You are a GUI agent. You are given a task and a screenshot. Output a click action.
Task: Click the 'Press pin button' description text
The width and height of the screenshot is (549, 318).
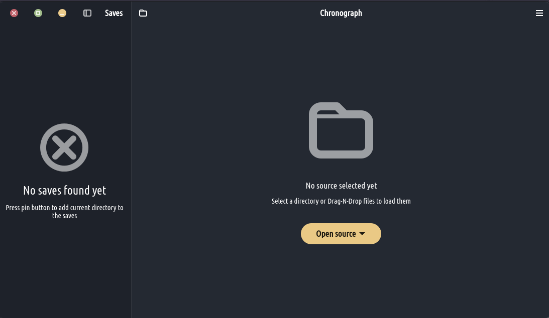[64, 211]
